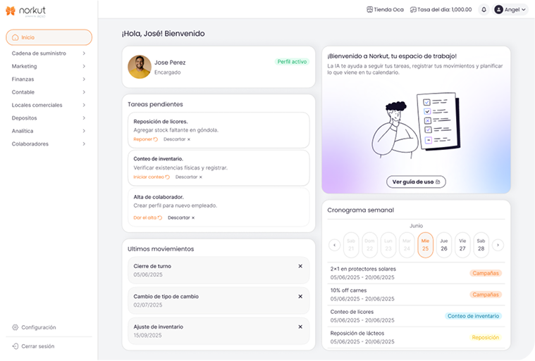535x361 pixels.
Task: Click the Ver guía de uso button
Action: (416, 182)
